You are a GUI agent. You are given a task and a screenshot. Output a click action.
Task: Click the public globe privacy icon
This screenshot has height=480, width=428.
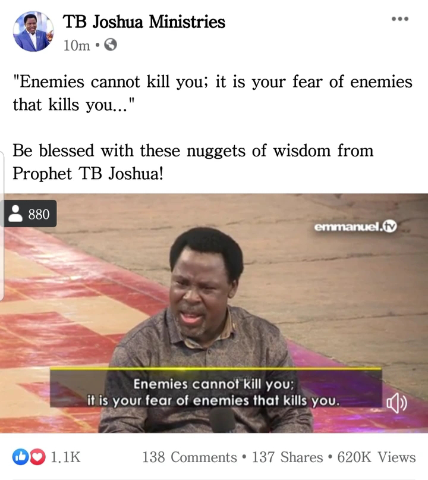111,45
